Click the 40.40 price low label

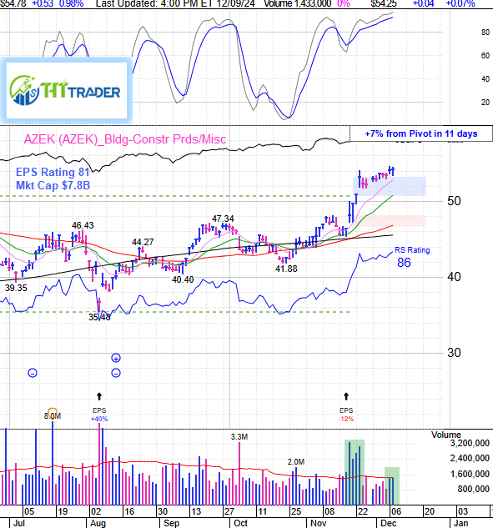tap(183, 279)
